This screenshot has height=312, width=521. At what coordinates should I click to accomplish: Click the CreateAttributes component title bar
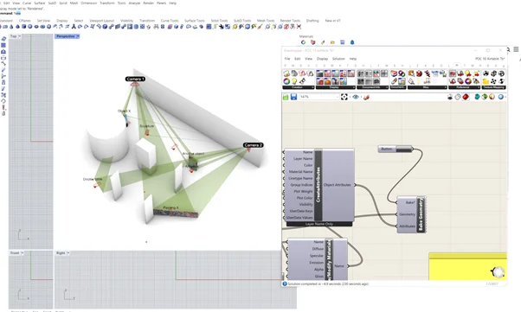tap(318, 185)
